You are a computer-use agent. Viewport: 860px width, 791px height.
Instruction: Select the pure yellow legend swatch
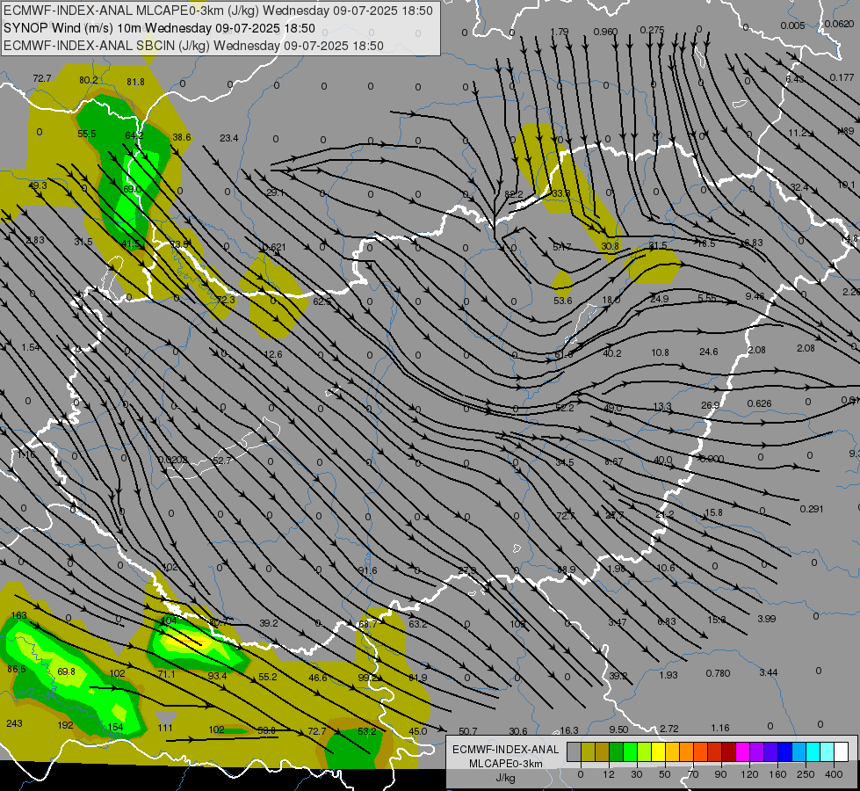coord(658,752)
